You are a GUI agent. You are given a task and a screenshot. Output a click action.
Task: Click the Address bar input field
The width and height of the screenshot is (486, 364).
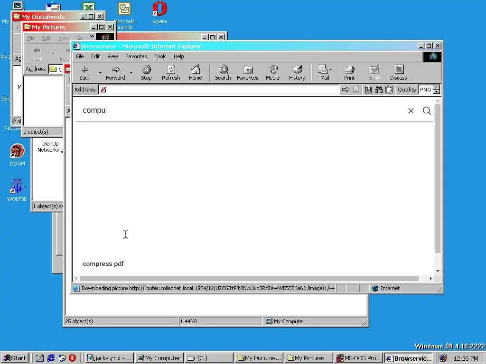pos(219,90)
